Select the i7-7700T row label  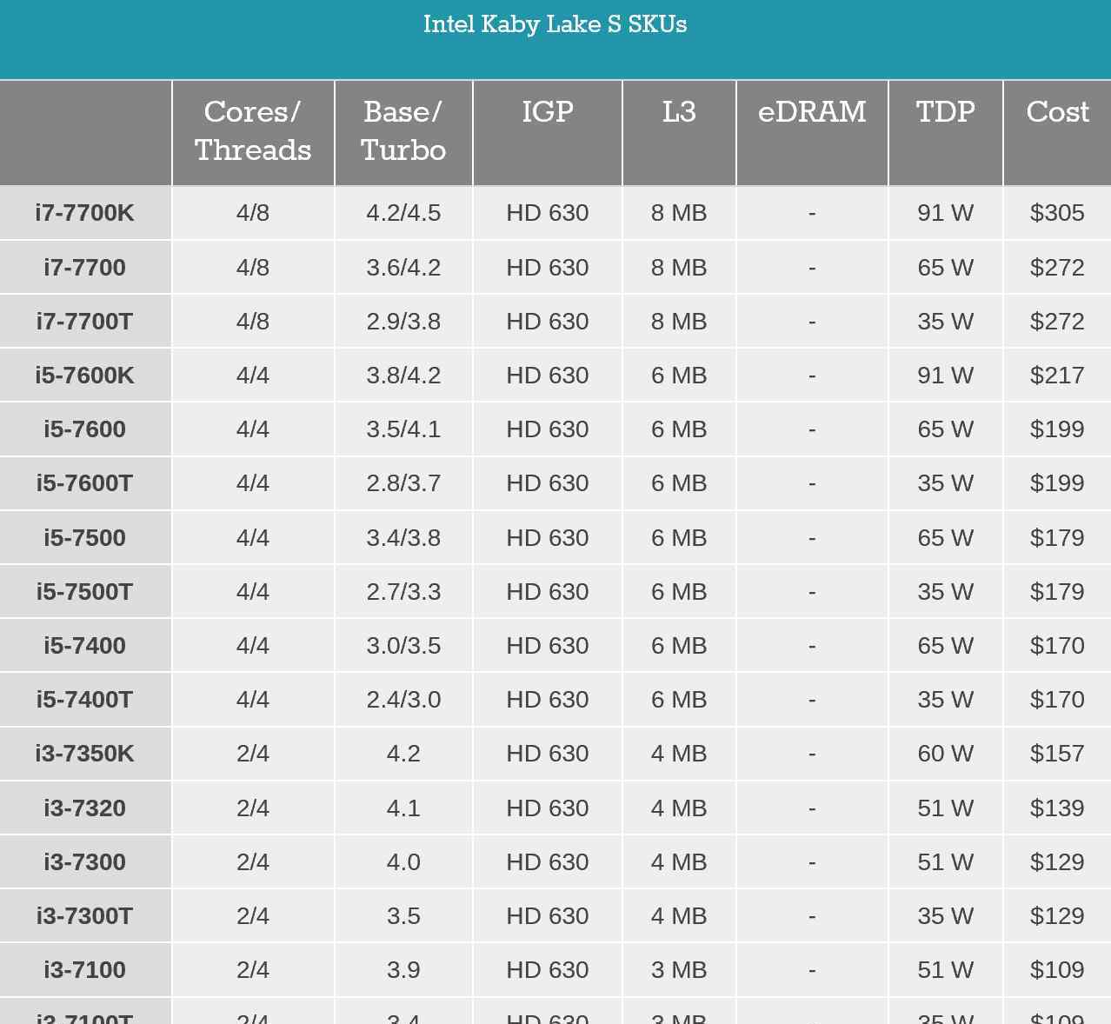tap(84, 322)
